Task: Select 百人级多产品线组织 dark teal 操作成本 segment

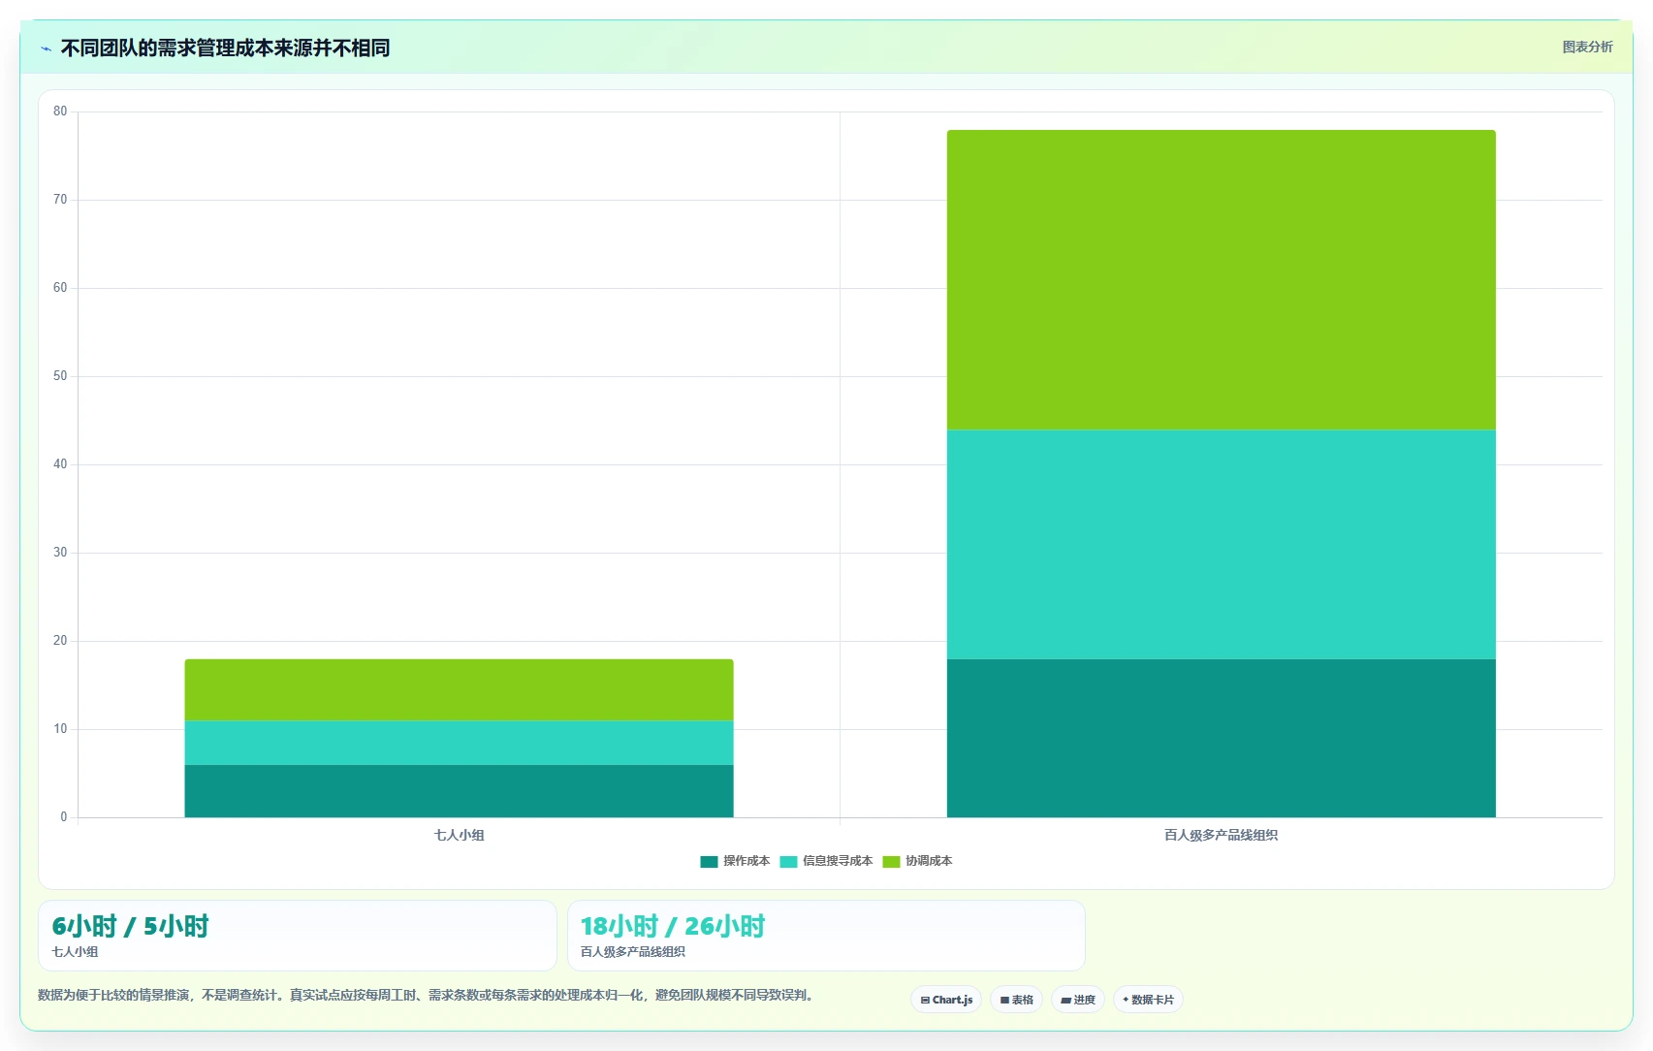Action: pyautogui.click(x=1221, y=738)
